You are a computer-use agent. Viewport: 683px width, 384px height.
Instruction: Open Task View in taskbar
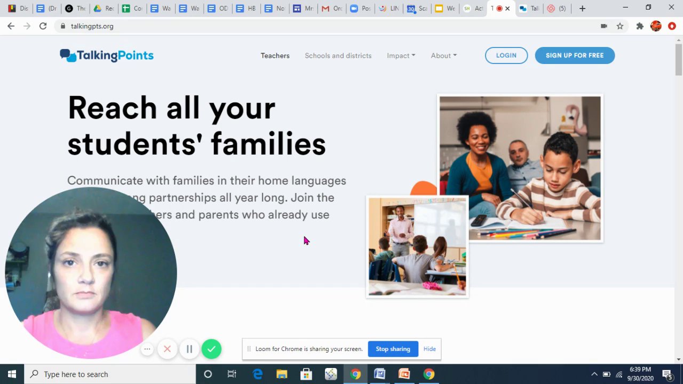point(232,374)
